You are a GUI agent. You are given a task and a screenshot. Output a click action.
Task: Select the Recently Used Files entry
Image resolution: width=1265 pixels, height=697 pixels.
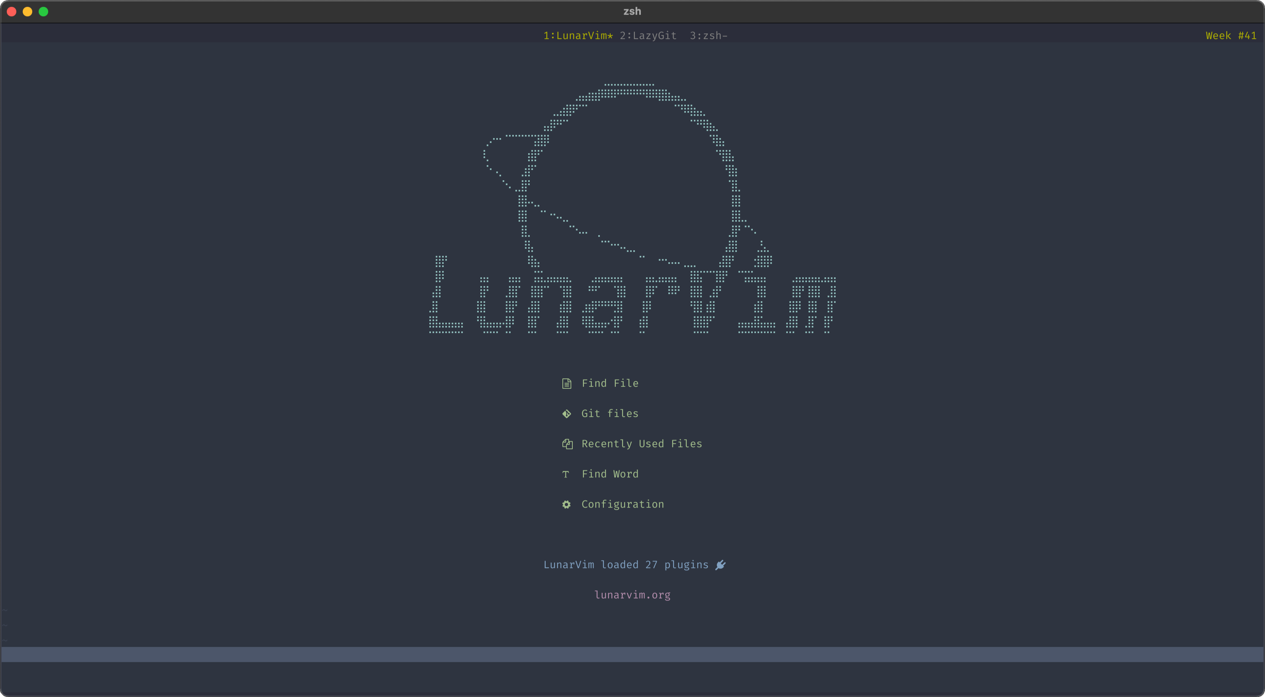(641, 444)
